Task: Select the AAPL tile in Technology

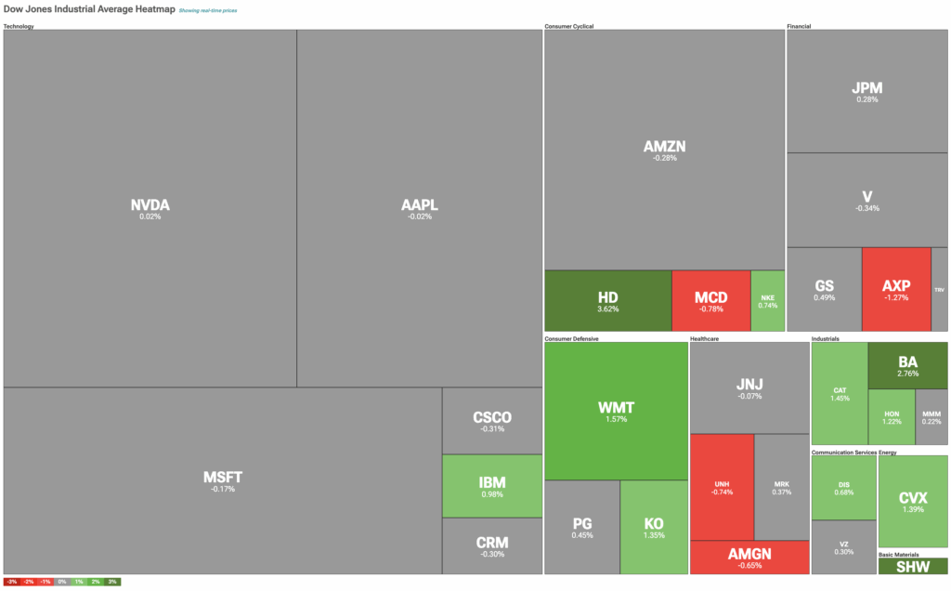Action: [420, 208]
